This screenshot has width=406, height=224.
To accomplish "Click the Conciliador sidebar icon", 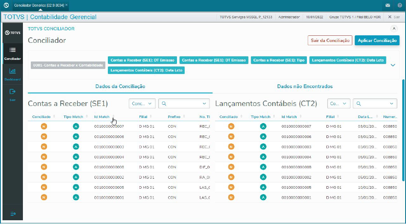I will point(12,50).
